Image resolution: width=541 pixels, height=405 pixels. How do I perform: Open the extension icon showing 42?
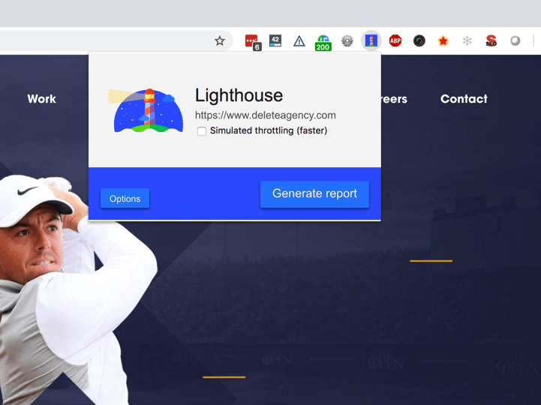275,40
